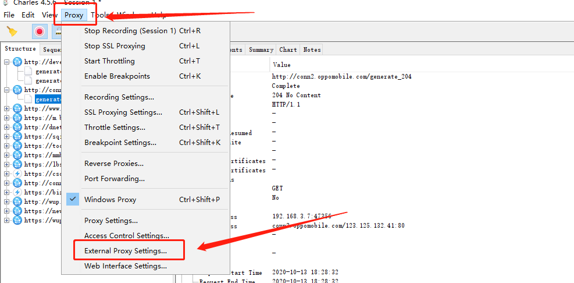Click the document icon of the highlighted generate row
The height and width of the screenshot is (283, 574).
coord(29,100)
